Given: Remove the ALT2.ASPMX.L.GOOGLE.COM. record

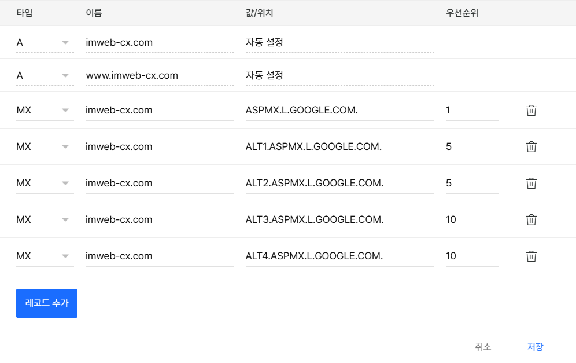Looking at the screenshot, I should [531, 183].
